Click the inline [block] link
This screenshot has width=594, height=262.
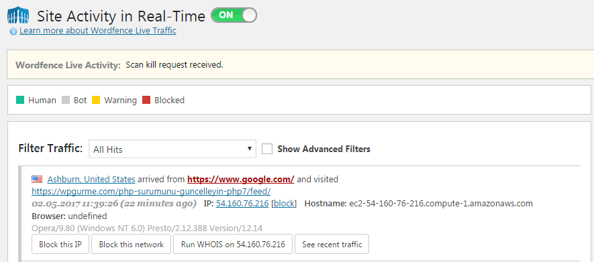tap(284, 204)
